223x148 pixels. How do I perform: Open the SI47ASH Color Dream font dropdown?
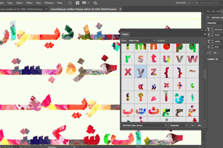pyautogui.click(x=145, y=125)
